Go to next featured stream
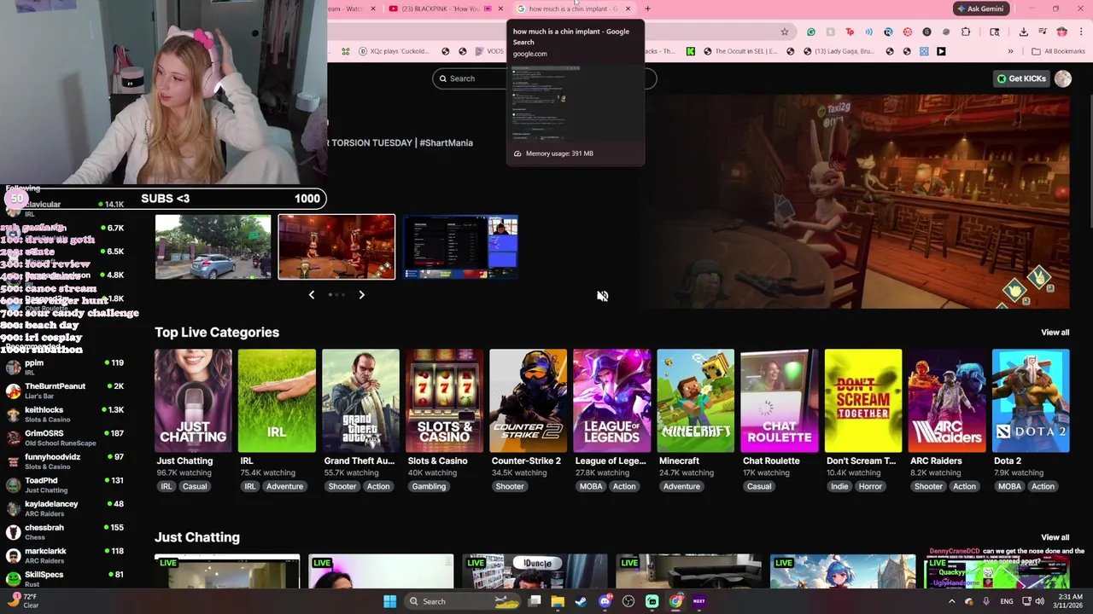The image size is (1093, 614). coord(361,295)
